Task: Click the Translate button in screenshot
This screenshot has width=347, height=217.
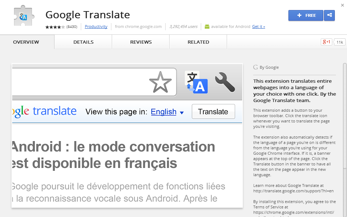Action: (x=213, y=112)
